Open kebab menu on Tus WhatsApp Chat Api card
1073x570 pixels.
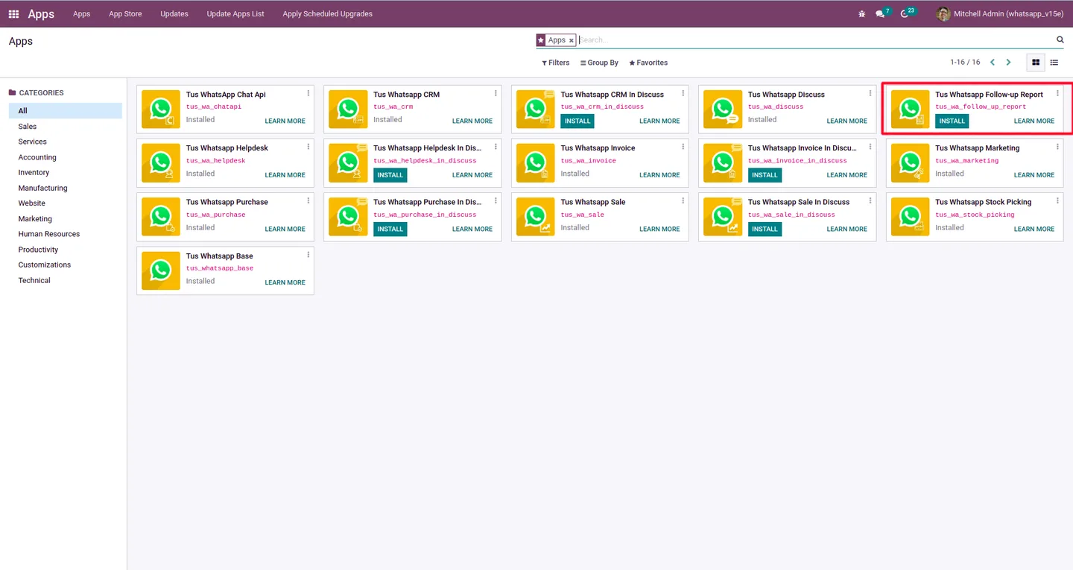[308, 93]
